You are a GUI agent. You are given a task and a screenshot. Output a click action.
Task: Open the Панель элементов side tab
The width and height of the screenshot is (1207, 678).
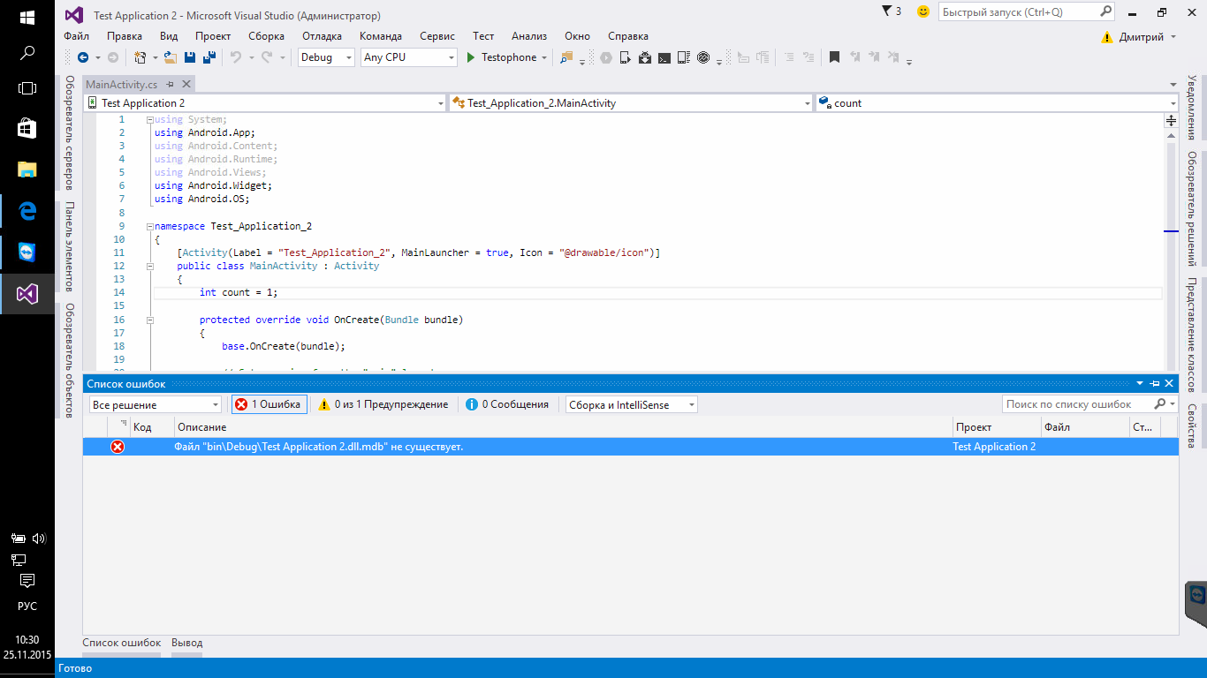69,246
